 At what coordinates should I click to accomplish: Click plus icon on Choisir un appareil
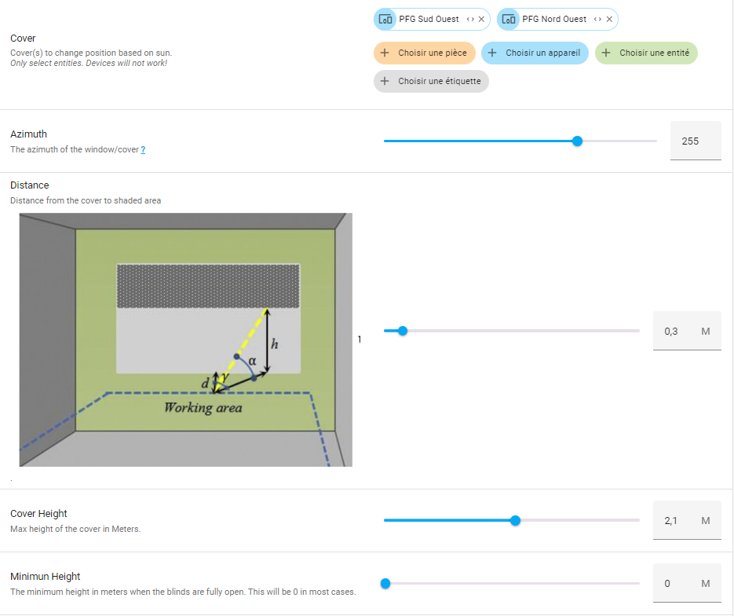492,53
